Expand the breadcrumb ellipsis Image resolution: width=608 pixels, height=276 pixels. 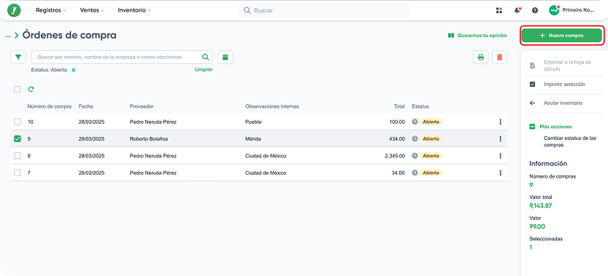(x=8, y=36)
